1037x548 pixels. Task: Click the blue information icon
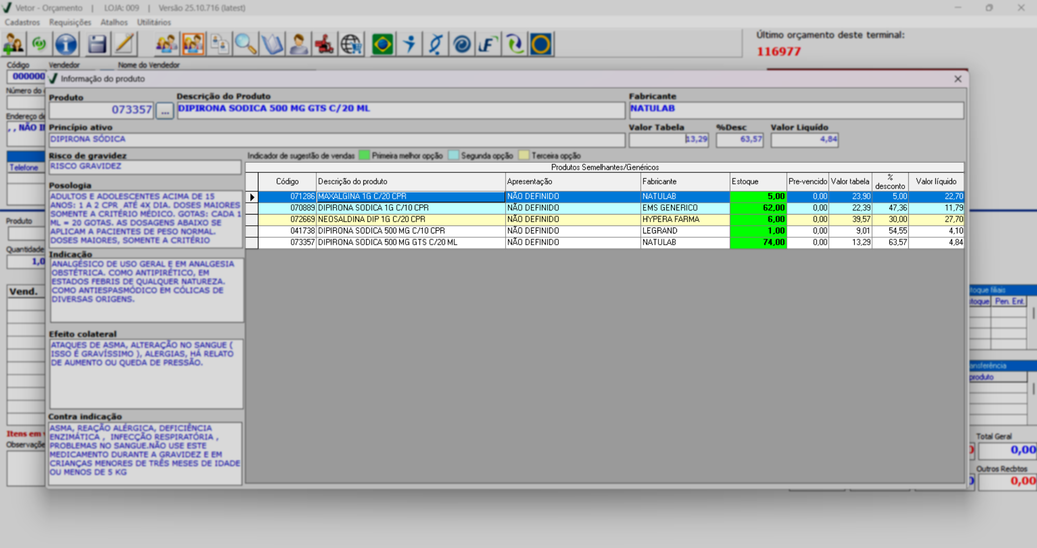coord(66,44)
